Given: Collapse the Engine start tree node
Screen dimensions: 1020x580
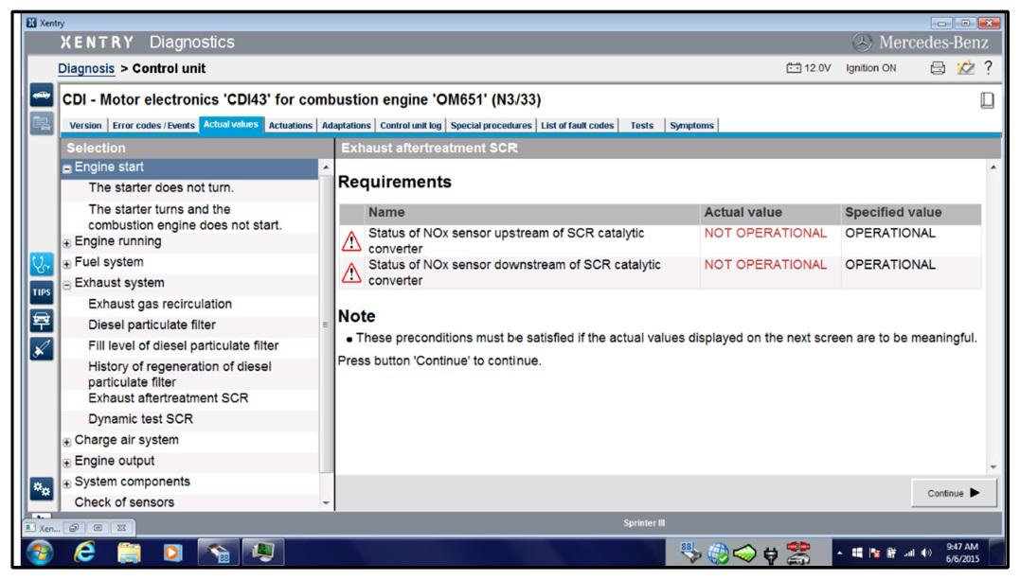Looking at the screenshot, I should click(66, 168).
